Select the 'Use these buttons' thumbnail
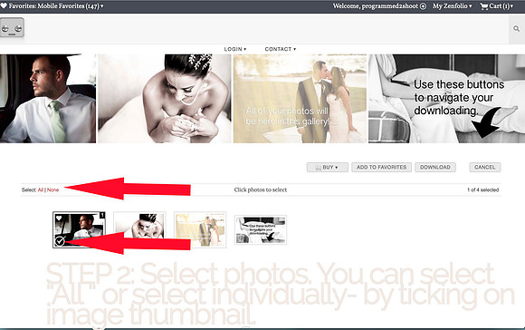This screenshot has height=330, width=525. coord(261,229)
